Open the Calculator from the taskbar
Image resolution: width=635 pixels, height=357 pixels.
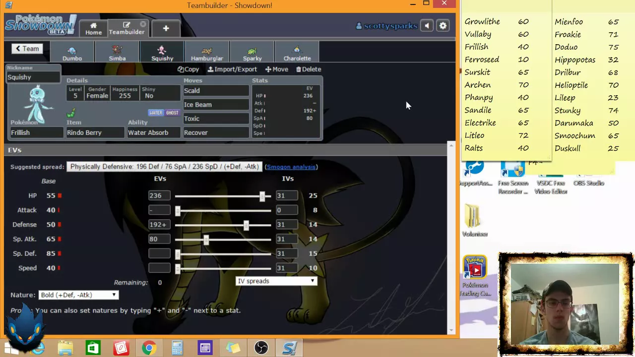[x=177, y=348]
